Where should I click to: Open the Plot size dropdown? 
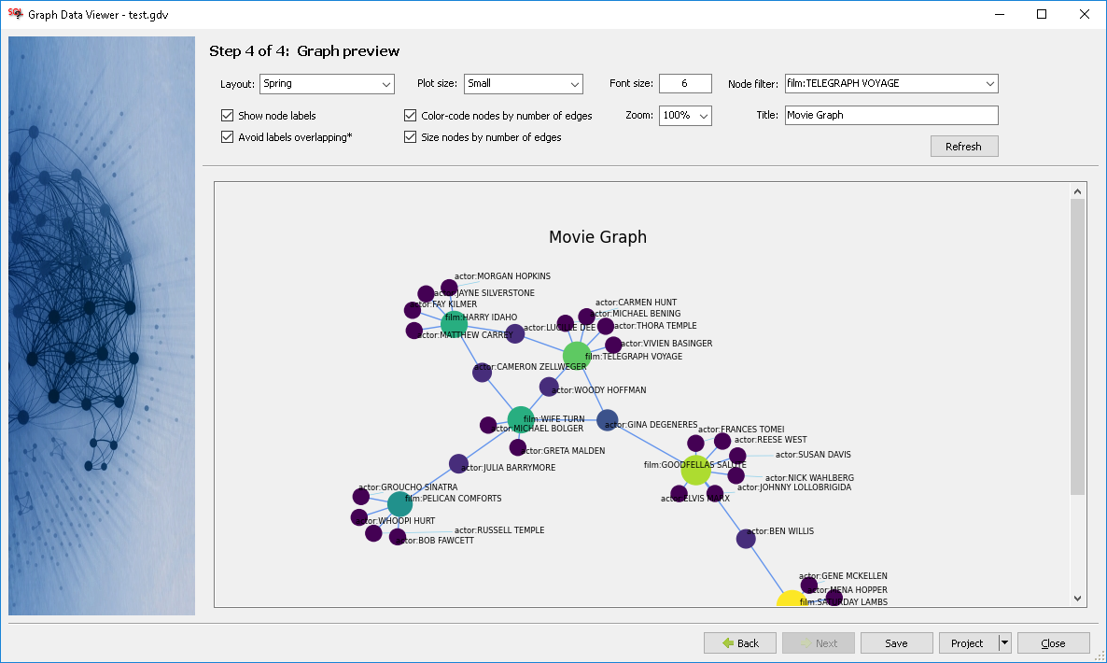523,83
